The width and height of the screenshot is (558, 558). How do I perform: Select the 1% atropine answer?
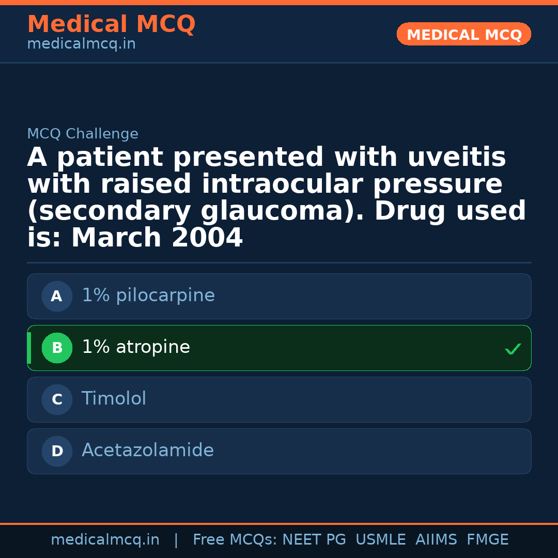[x=136, y=348]
